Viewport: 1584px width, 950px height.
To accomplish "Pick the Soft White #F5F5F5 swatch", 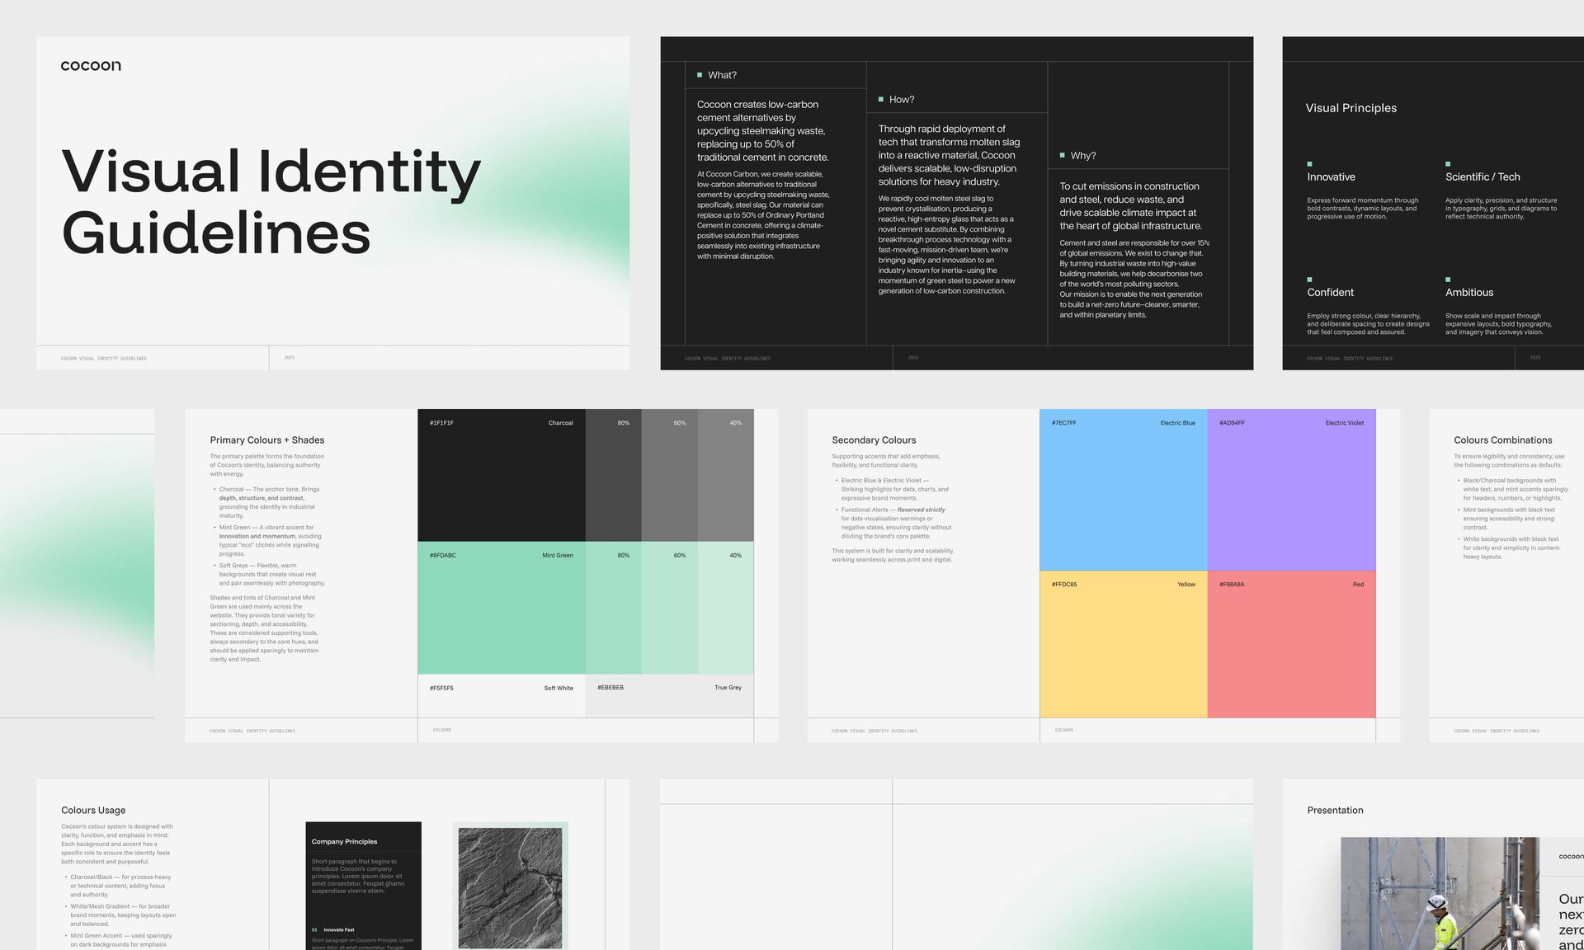I will coord(502,695).
